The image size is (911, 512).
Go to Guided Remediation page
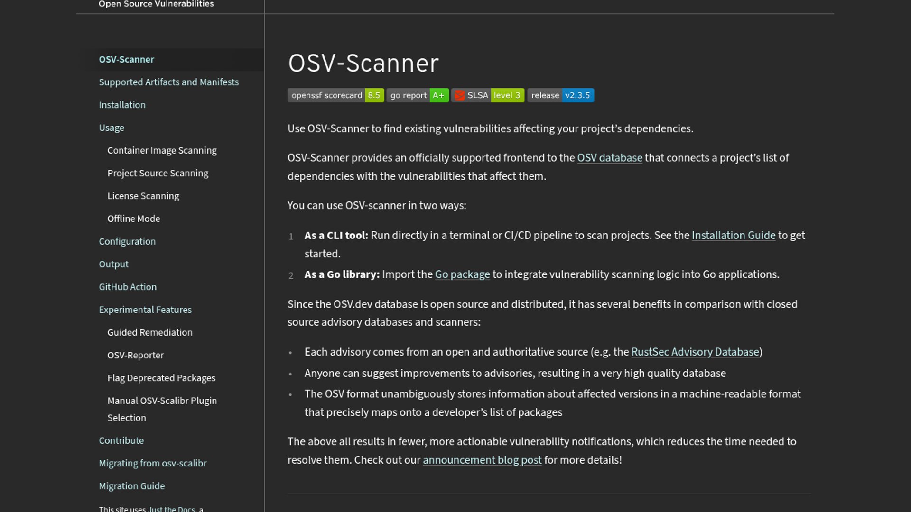tap(149, 333)
